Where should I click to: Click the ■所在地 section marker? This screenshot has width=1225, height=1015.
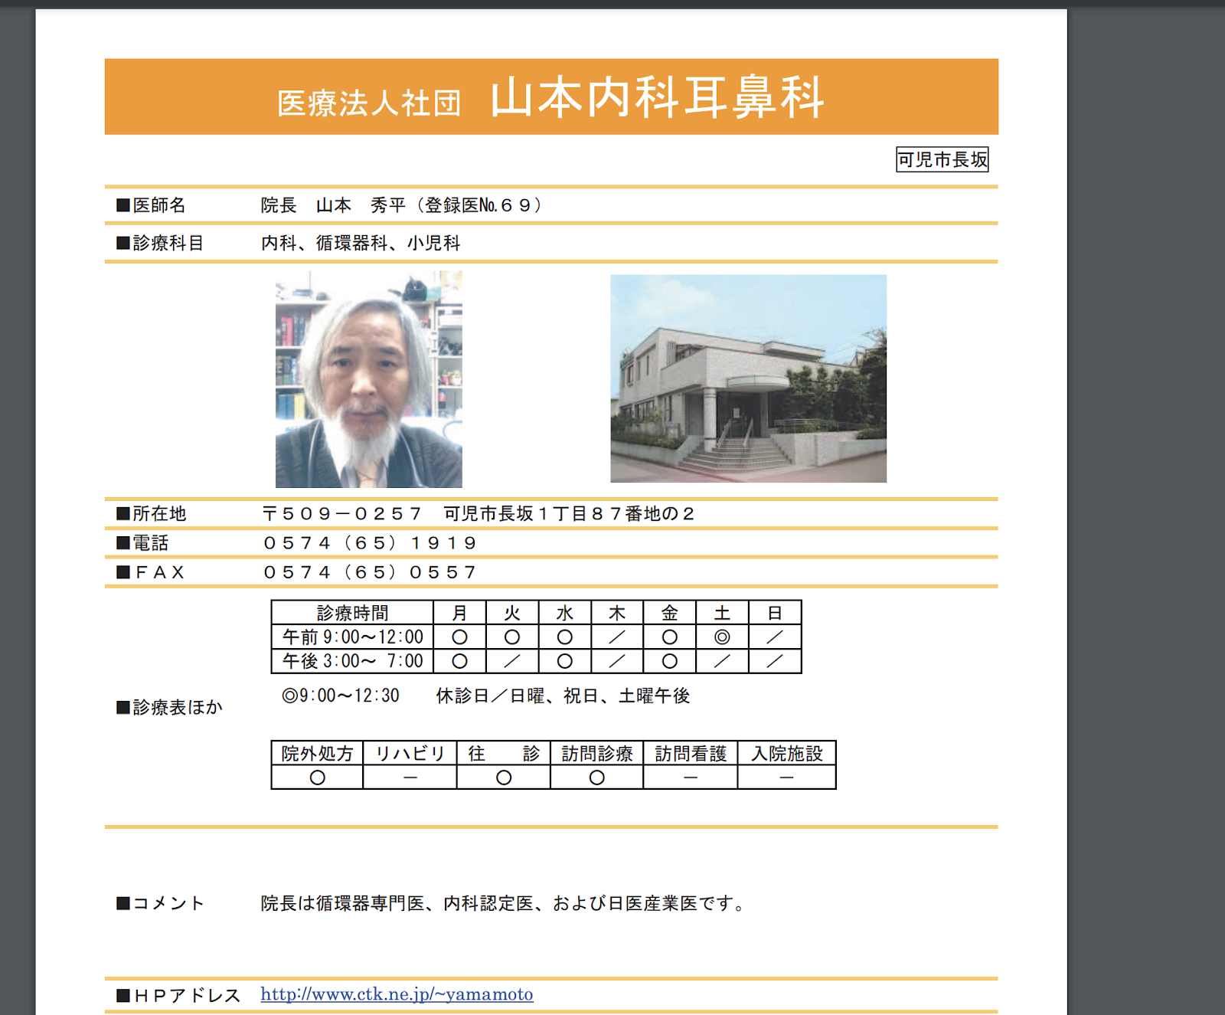tap(151, 514)
